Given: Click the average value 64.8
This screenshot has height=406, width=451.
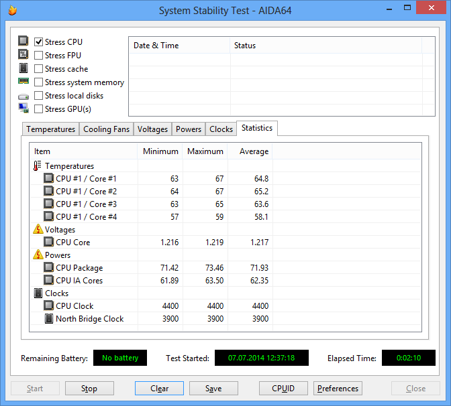Looking at the screenshot, I should click(261, 179).
